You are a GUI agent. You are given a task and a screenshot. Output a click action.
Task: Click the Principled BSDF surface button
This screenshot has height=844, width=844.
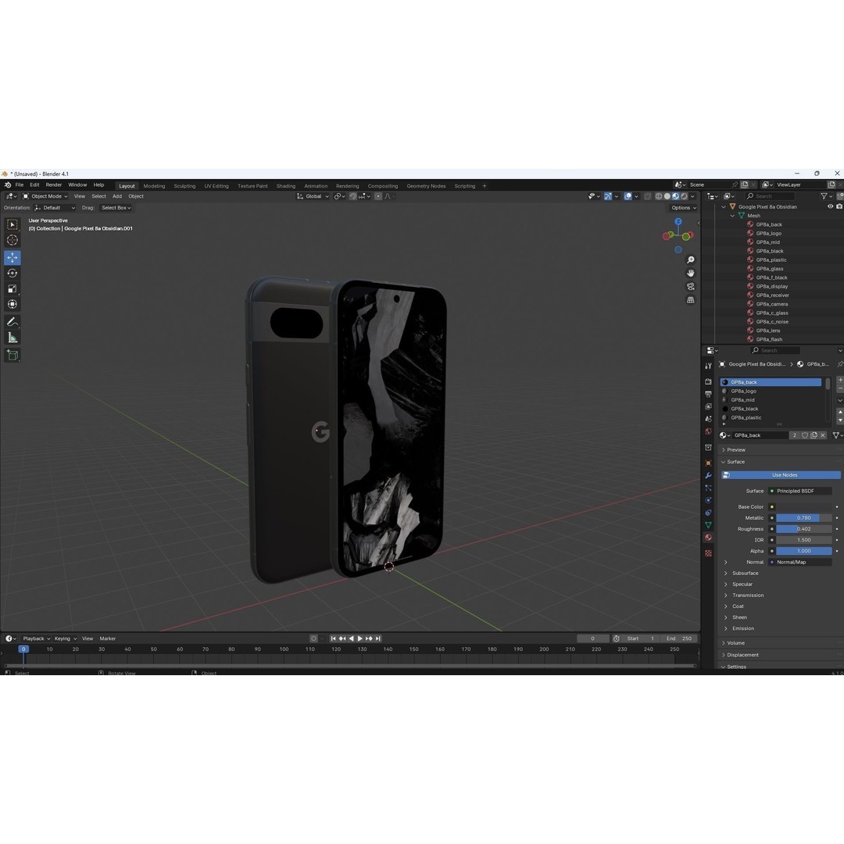(800, 491)
